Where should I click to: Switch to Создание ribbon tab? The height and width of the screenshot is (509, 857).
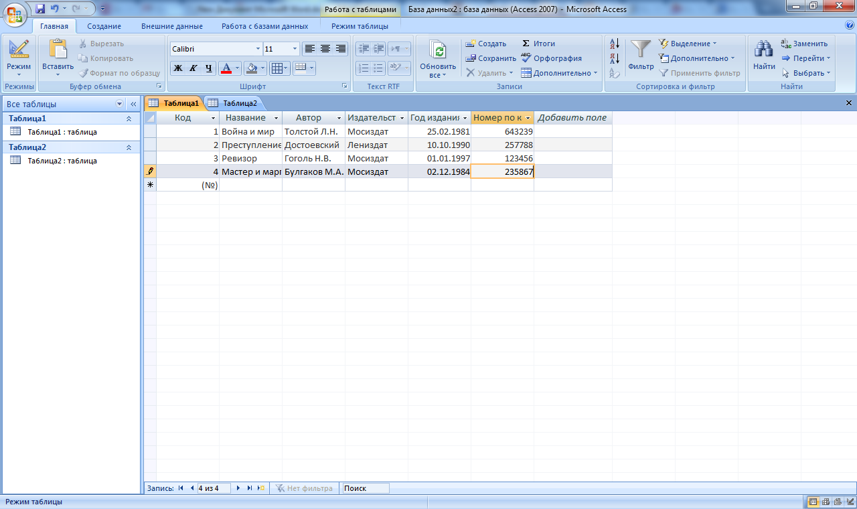(x=104, y=26)
